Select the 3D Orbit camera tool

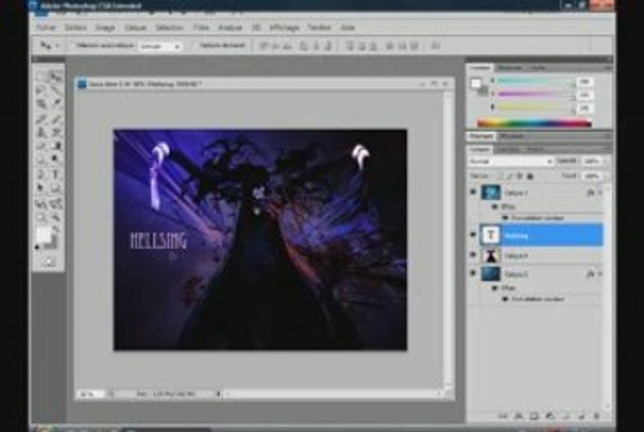pyautogui.click(x=56, y=203)
